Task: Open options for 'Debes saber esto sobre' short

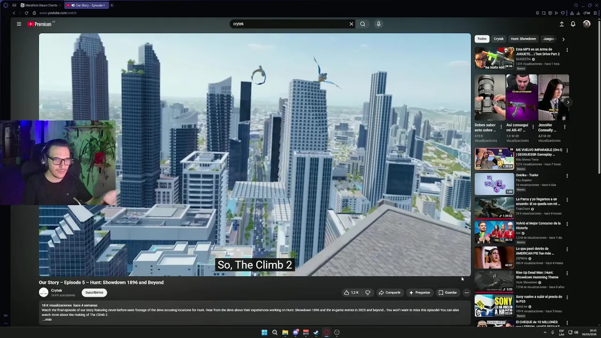Action: [501, 127]
